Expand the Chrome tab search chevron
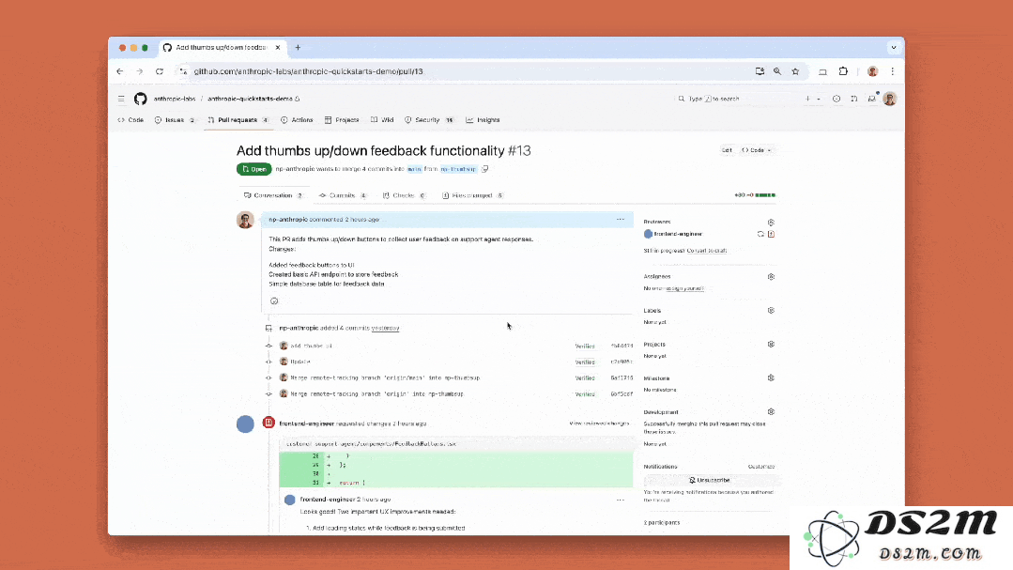Screen dimensions: 1013x570 [894, 47]
